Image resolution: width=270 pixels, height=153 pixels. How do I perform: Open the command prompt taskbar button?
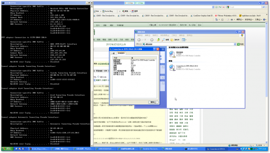click(x=194, y=149)
